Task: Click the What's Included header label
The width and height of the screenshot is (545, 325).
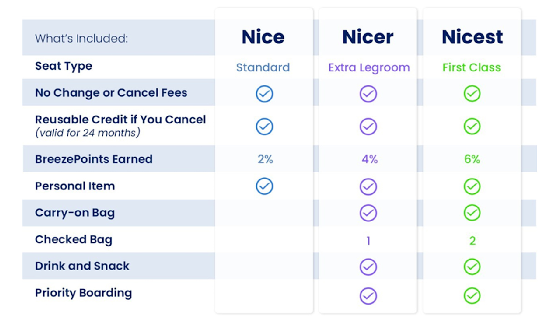Action: coord(81,39)
